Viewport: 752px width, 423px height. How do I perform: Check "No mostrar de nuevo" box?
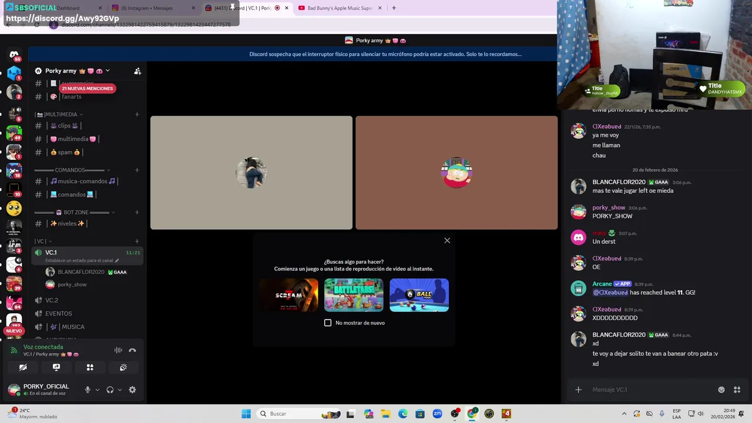328,323
